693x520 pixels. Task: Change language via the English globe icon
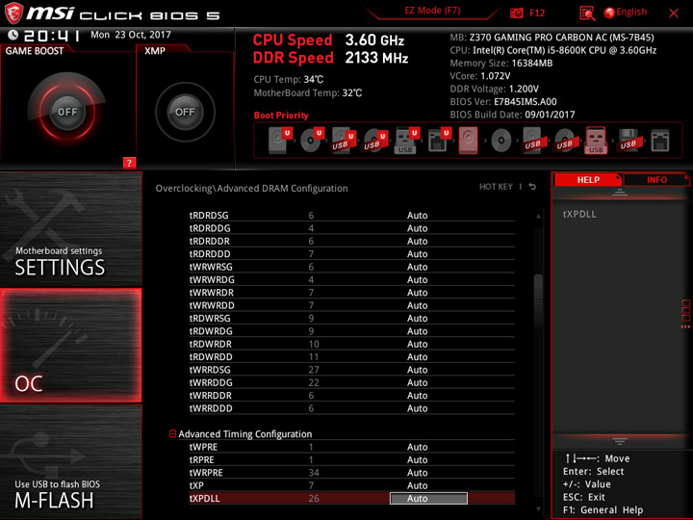coord(626,13)
